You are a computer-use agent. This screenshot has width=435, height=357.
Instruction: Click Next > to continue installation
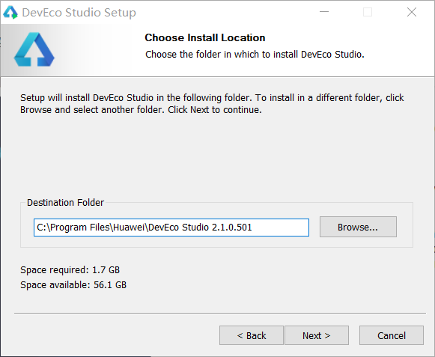tap(317, 335)
